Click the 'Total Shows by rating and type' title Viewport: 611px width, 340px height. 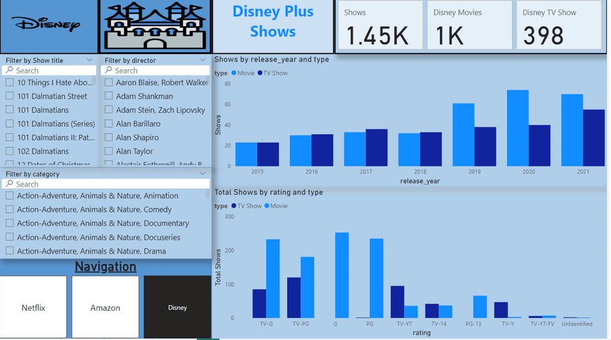coord(269,193)
